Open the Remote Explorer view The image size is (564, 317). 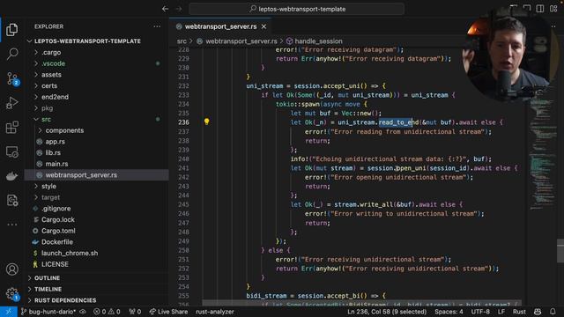tap(11, 152)
